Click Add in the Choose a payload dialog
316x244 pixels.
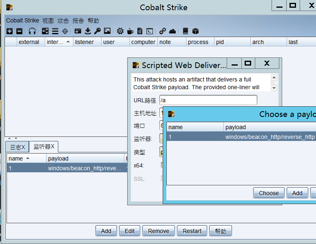[297, 193]
